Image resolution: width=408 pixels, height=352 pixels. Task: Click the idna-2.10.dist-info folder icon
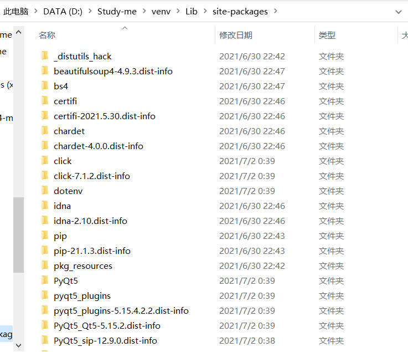(45, 221)
